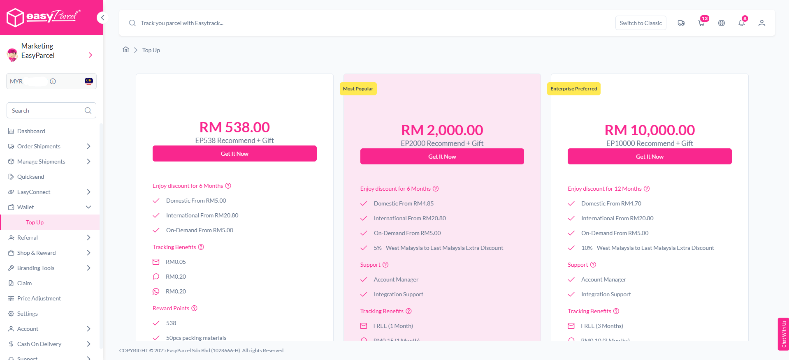Collapse the sidebar with arrow toggle
Viewport: 789px width, 360px height.
[x=102, y=18]
